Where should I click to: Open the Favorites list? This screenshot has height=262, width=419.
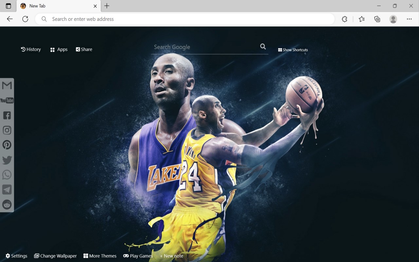[x=362, y=19]
